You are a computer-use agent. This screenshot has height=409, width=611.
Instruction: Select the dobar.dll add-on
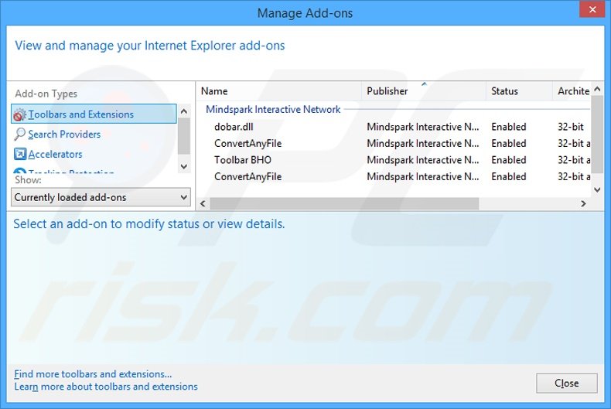[234, 127]
